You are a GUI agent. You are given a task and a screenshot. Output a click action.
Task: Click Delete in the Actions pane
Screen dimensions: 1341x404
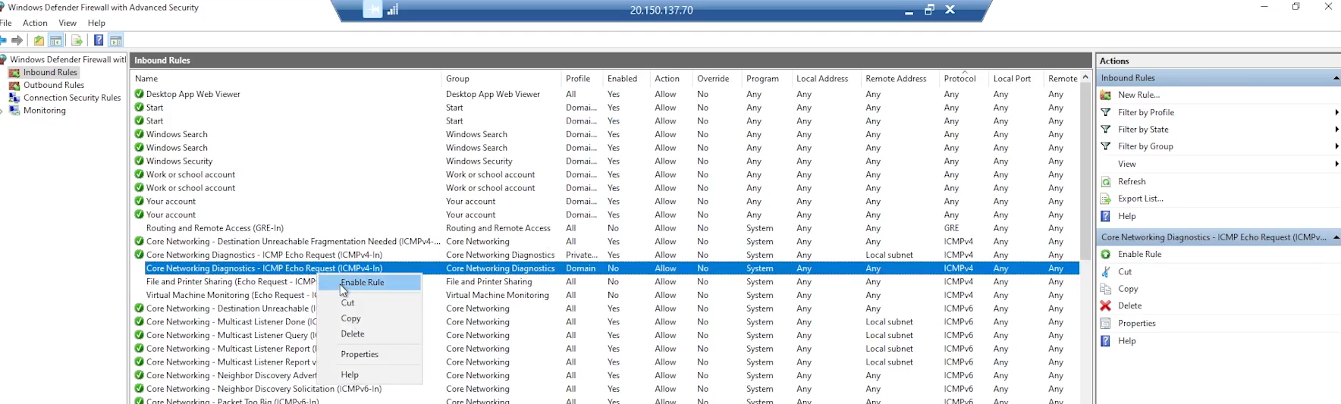click(x=1129, y=306)
